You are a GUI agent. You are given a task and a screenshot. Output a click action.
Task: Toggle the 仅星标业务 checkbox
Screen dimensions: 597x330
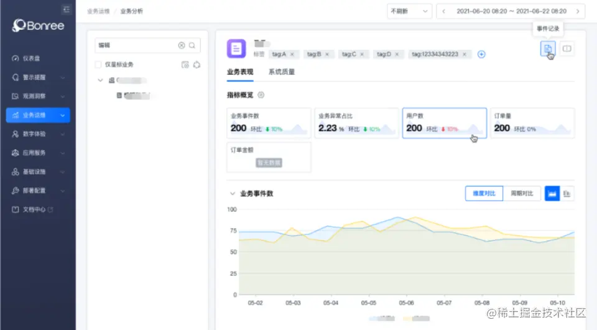[98, 65]
